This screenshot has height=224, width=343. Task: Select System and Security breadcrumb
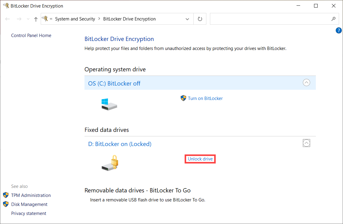point(75,19)
